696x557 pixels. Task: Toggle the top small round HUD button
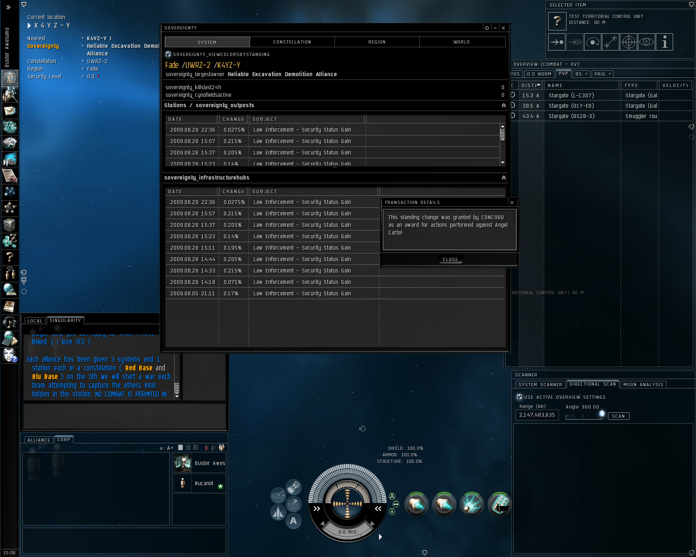click(392, 497)
